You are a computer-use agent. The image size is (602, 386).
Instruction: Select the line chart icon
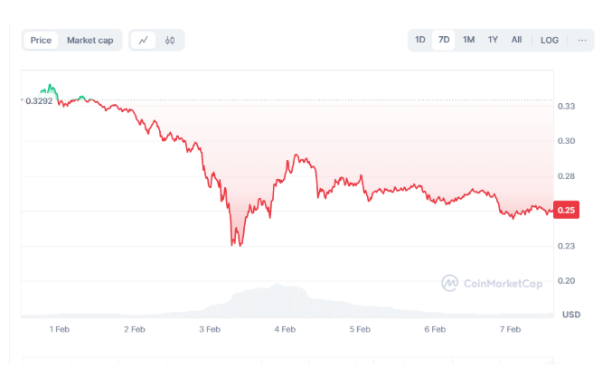pos(144,41)
